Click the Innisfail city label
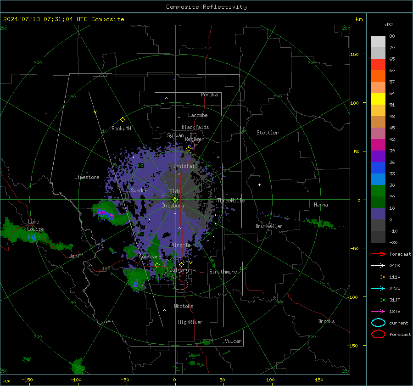The height and width of the screenshot is (386, 413). pyautogui.click(x=185, y=166)
